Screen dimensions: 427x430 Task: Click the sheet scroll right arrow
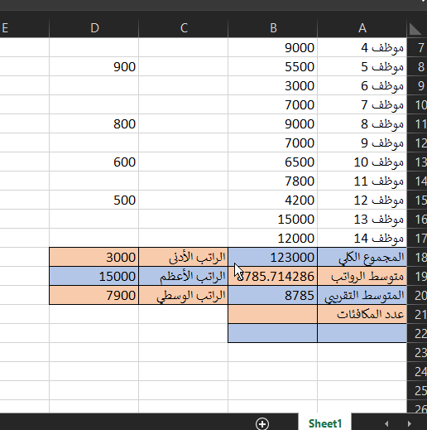(x=409, y=423)
